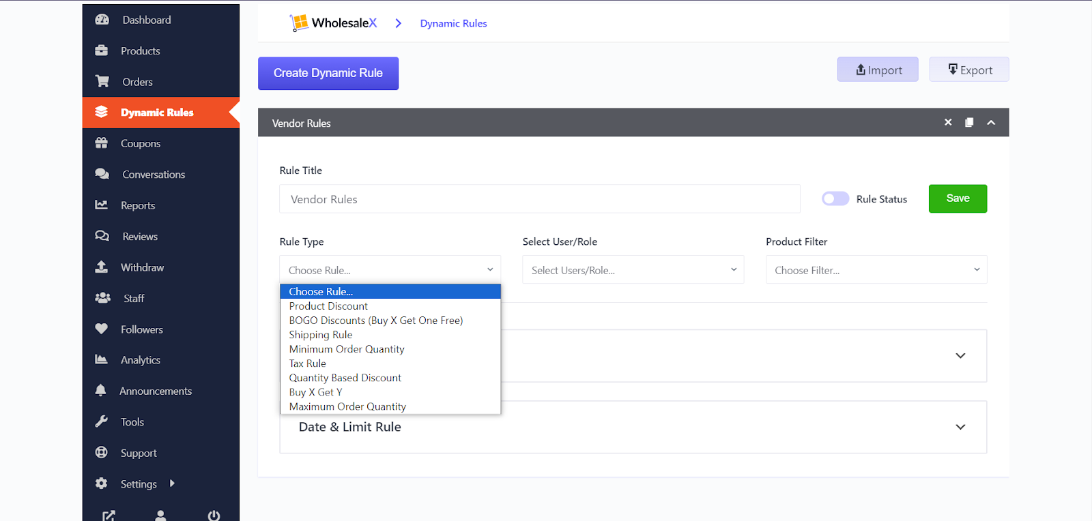Screen dimensions: 1092x521
Task: Click the Conversations chat bubbles icon
Action: 102,174
